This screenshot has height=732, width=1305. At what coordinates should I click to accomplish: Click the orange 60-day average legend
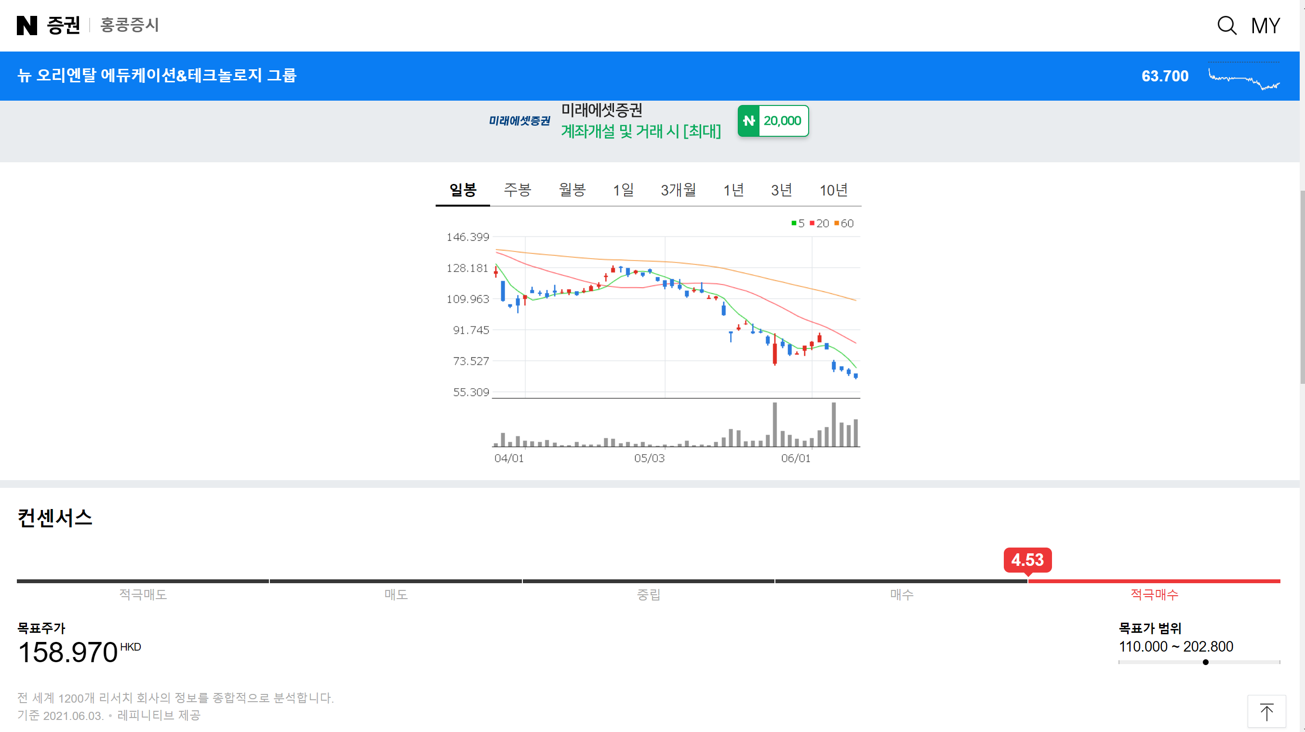point(844,223)
